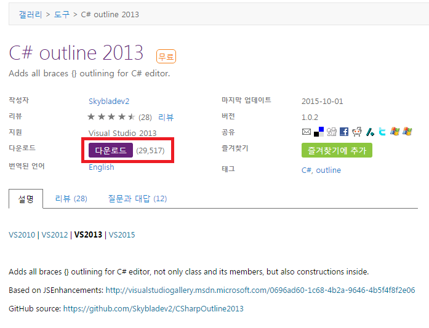
Task: Switch to the 질문과 대답 (12) tab
Action: [137, 199]
